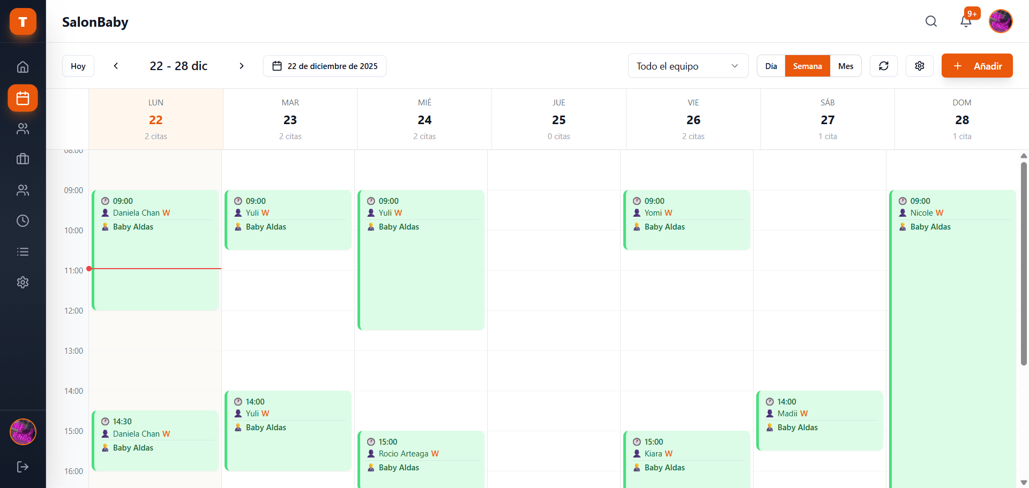The image size is (1029, 488).
Task: Open the search magnifier in the top bar
Action: 931,21
